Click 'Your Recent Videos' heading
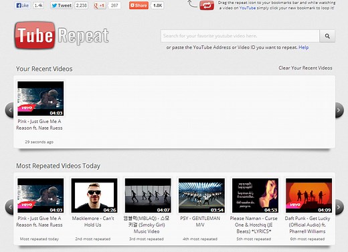The image size is (348, 252). 44,69
